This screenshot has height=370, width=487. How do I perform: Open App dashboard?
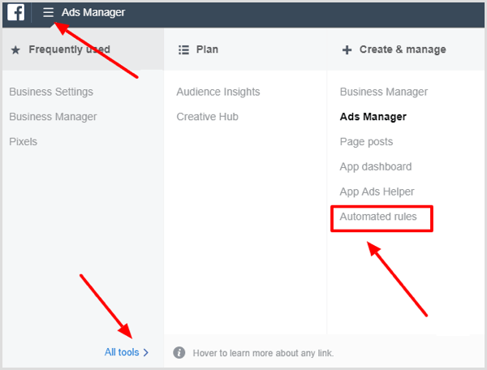376,166
